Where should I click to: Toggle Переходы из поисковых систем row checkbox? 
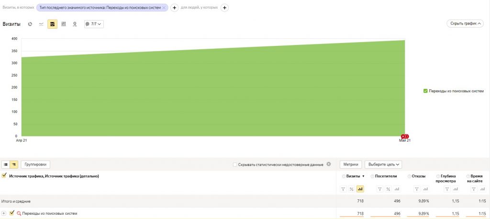[12, 213]
